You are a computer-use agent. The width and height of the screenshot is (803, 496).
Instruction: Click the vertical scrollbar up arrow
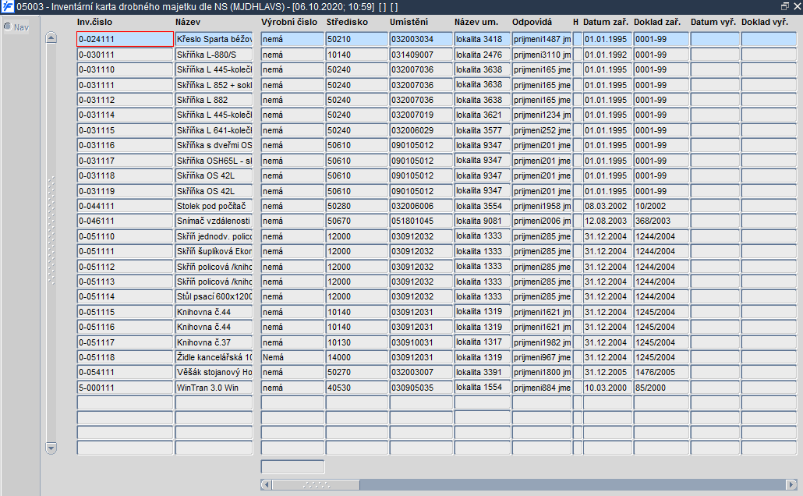coord(51,38)
